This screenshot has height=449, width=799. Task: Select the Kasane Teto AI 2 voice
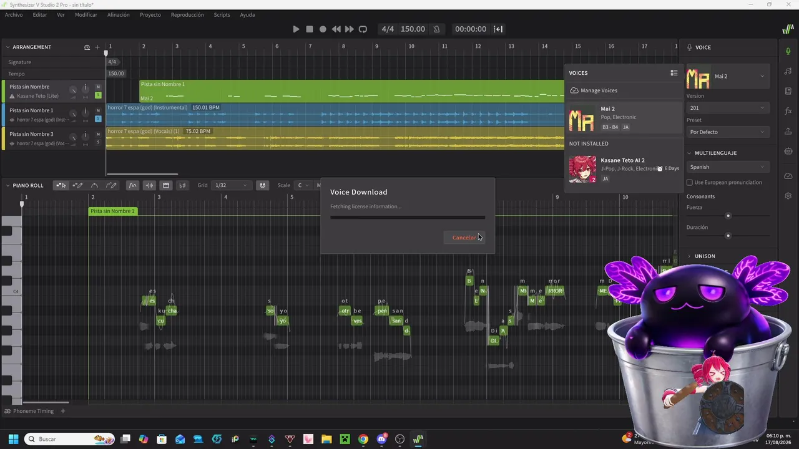pos(624,169)
